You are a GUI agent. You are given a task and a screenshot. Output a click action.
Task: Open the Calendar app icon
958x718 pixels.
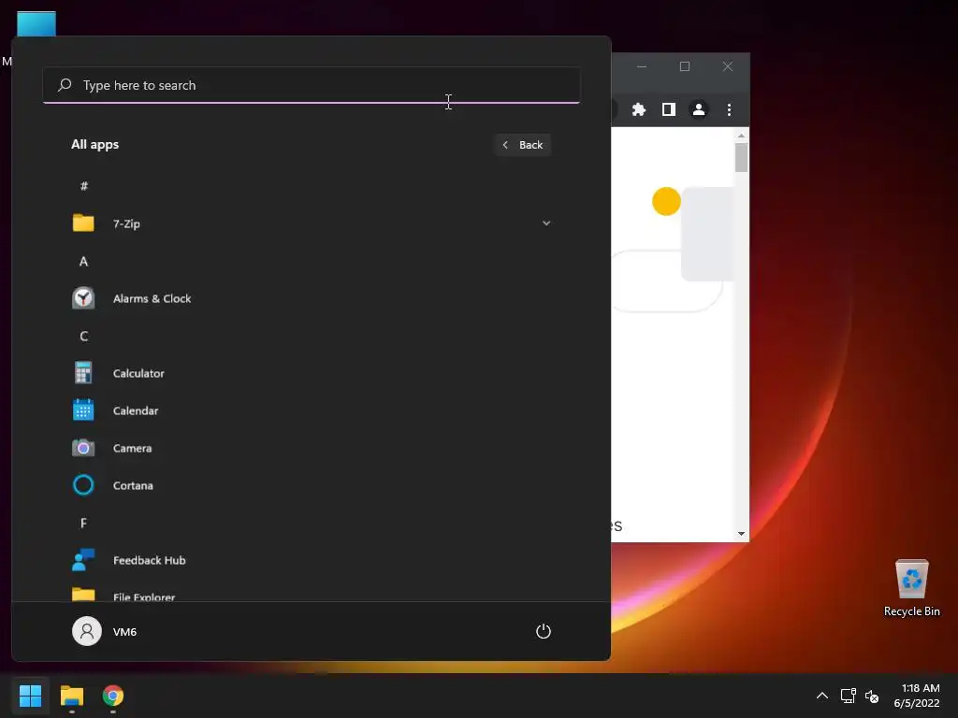pos(83,410)
